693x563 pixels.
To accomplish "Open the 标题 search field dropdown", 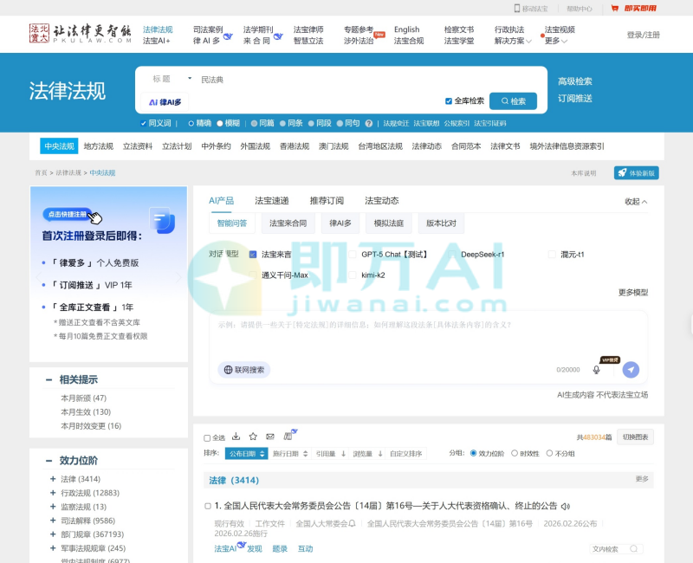I will 190,79.
